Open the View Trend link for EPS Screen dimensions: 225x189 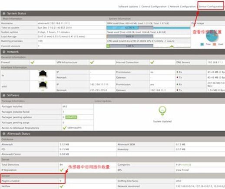[182, 170]
